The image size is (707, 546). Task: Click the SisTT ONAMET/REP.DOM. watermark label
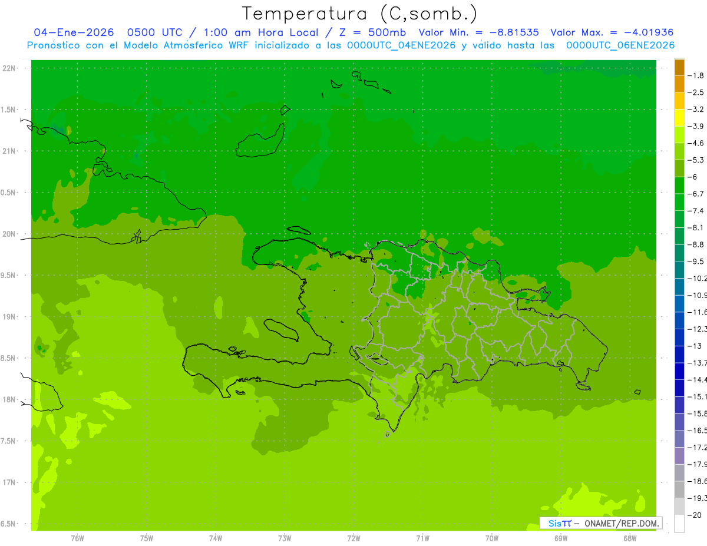pos(601,523)
